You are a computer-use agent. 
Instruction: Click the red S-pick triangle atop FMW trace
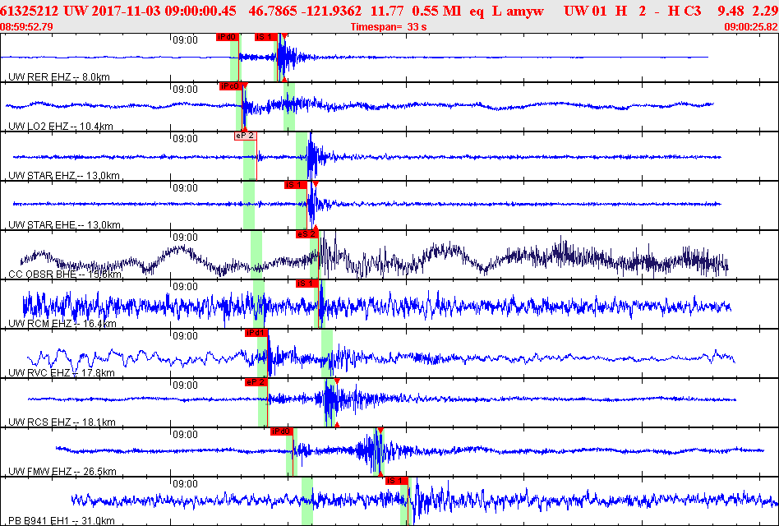380,430
